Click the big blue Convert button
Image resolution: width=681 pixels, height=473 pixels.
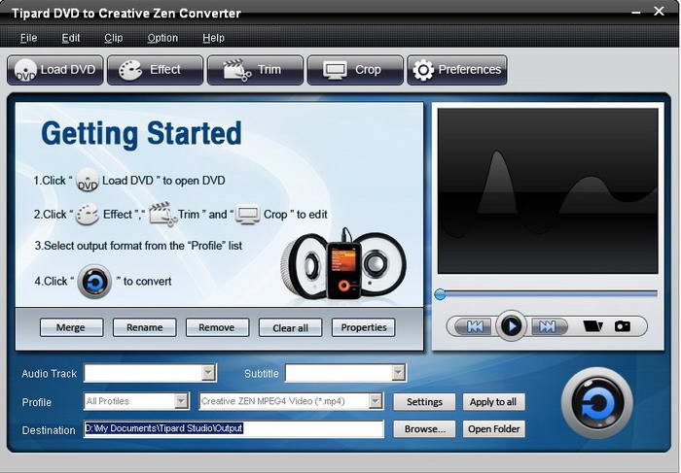pyautogui.click(x=597, y=403)
